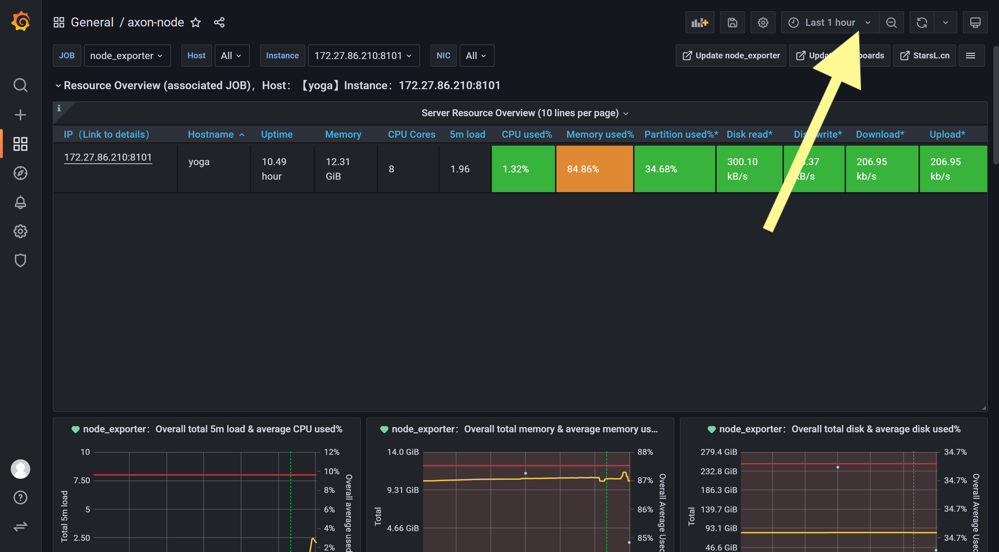Sort by the IP (Link to details) column
Viewport: 999px width, 552px height.
(x=106, y=134)
